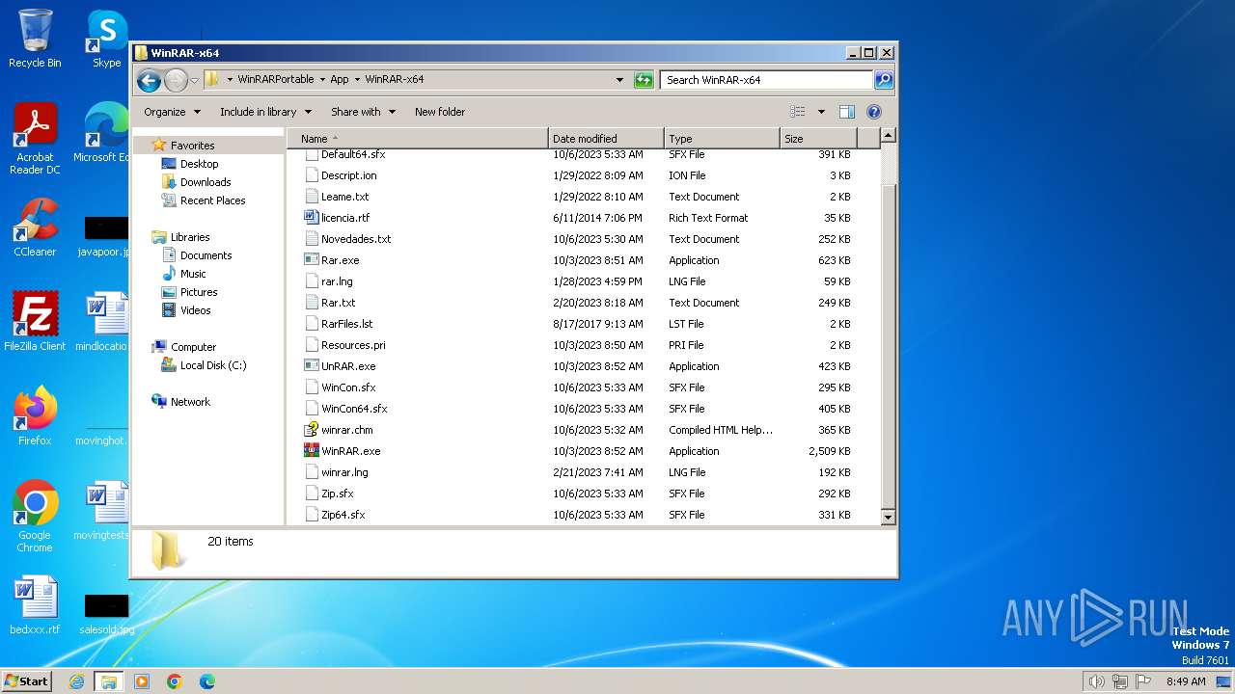Viewport: 1235px width, 694px height.
Task: Open the Help question mark icon
Action: (x=874, y=112)
